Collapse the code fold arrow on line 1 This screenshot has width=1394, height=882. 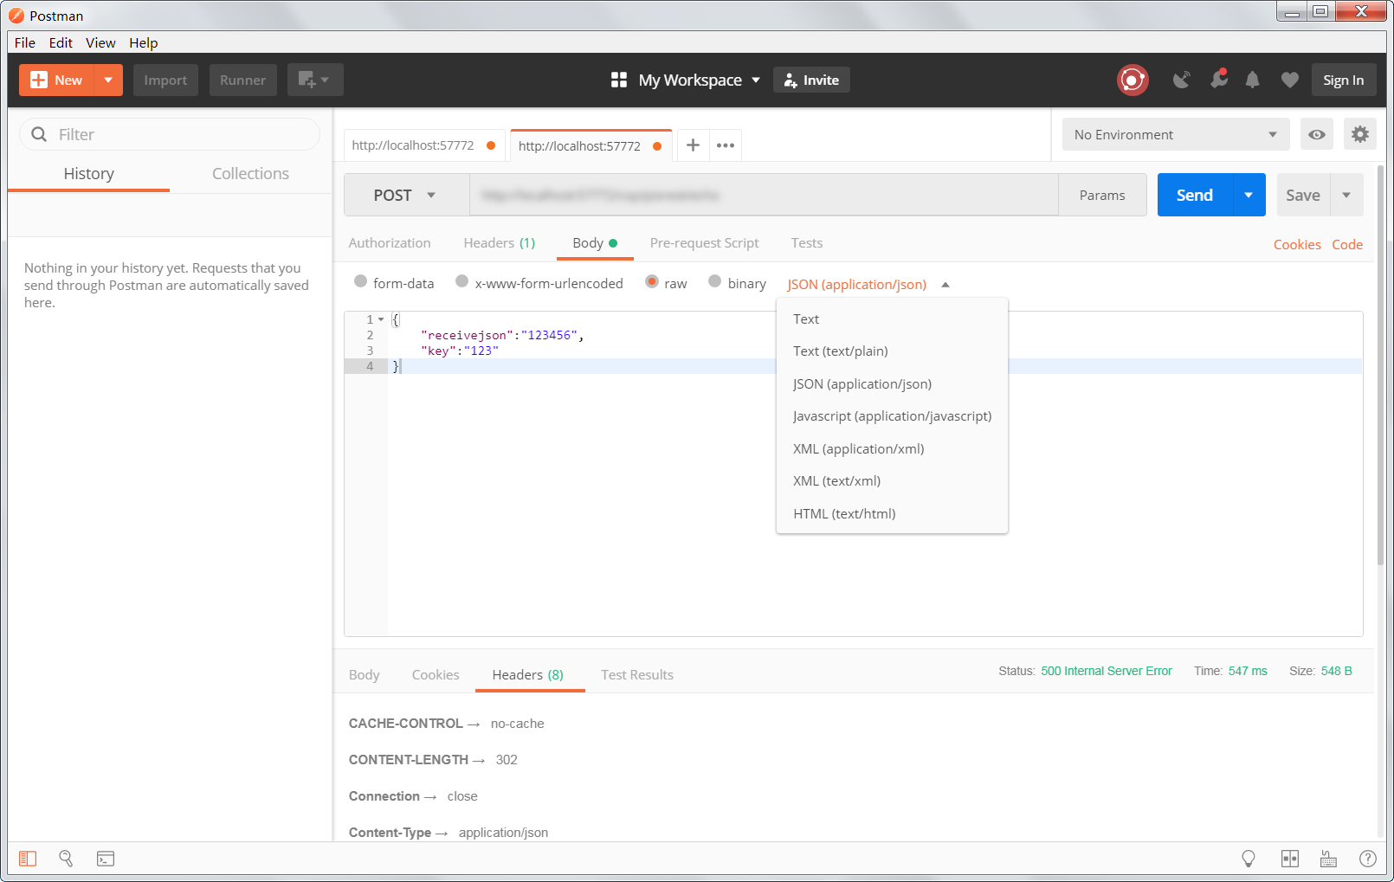[x=381, y=319]
